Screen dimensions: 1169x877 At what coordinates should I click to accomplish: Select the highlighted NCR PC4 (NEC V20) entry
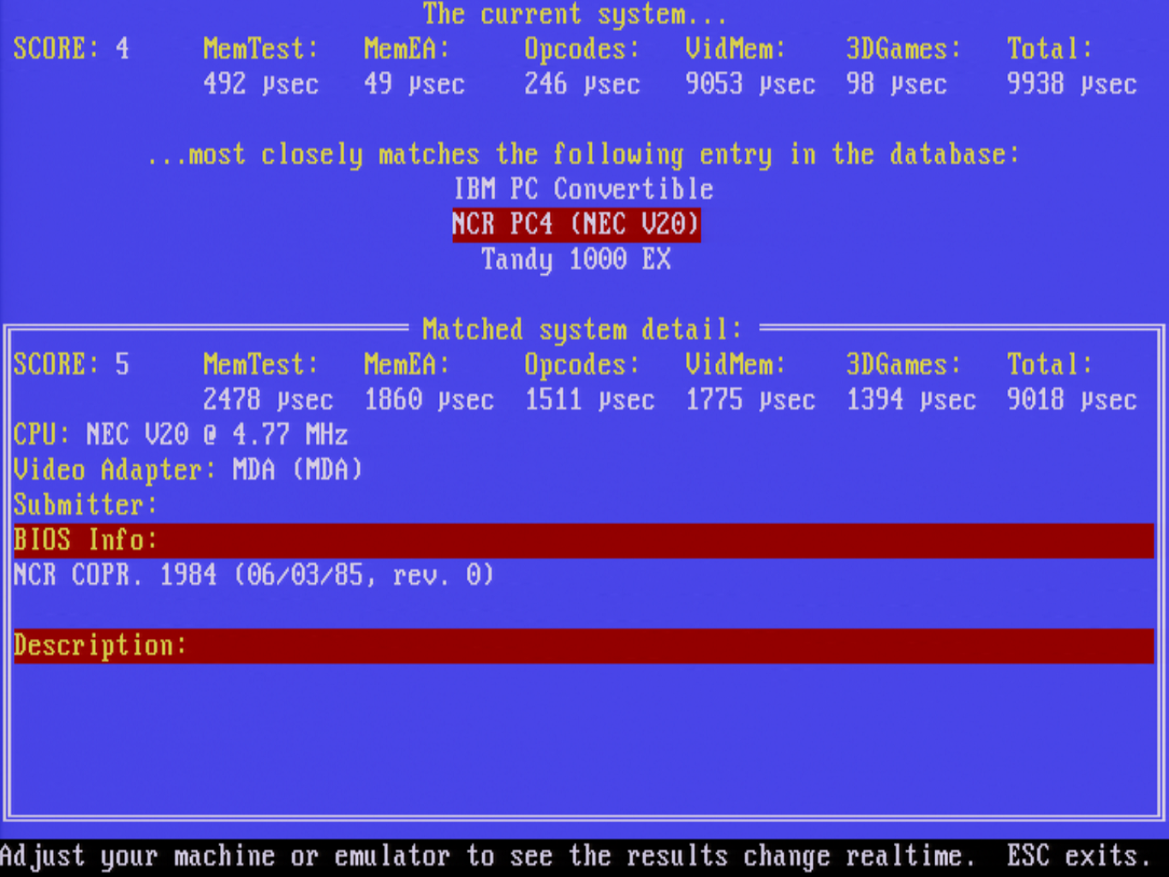click(576, 224)
